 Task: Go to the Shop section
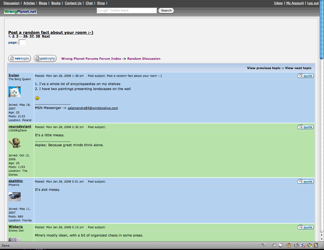(x=101, y=3)
